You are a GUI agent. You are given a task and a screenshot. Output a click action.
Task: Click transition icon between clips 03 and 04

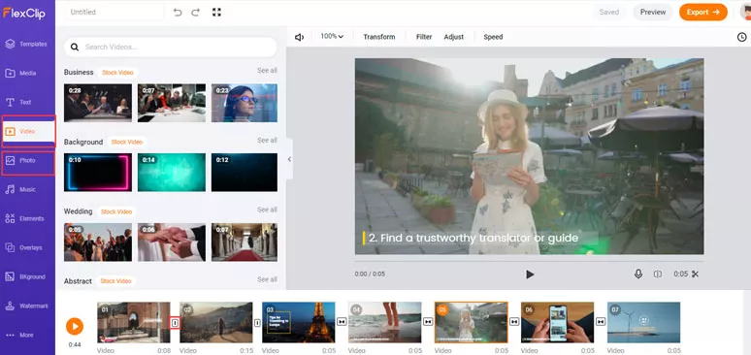coord(342,322)
